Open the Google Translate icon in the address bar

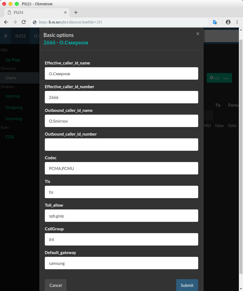point(215,22)
